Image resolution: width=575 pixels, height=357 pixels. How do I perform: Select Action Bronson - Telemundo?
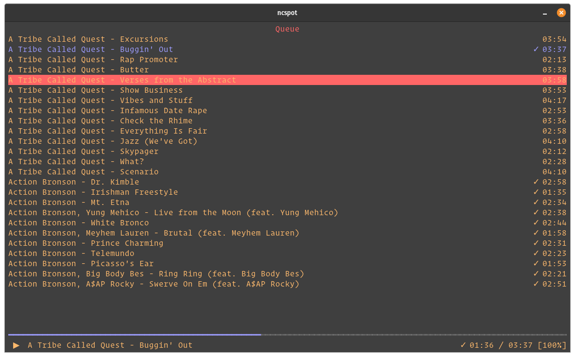tap(287, 253)
